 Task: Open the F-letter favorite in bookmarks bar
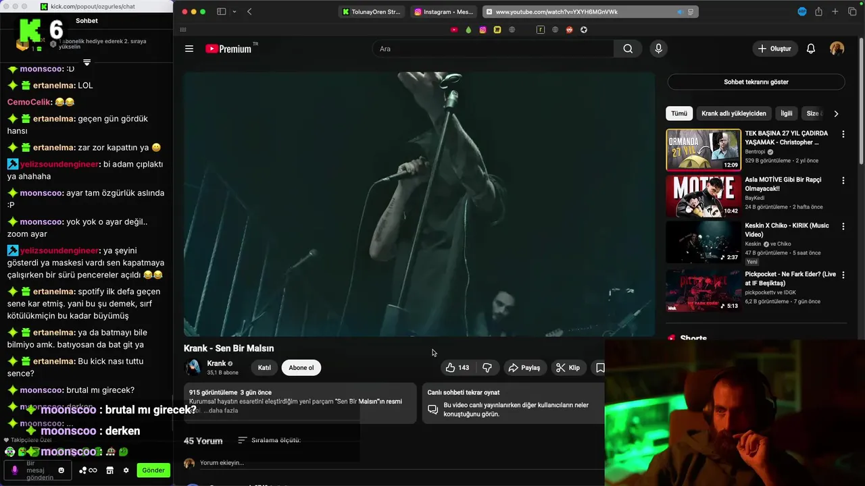tap(541, 30)
